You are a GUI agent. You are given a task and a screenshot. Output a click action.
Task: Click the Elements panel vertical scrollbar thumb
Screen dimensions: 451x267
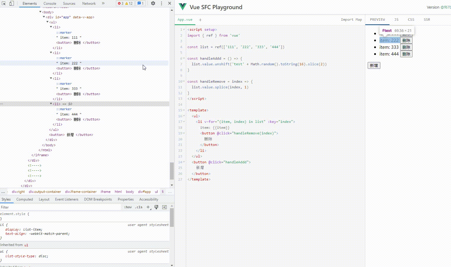[172, 171]
